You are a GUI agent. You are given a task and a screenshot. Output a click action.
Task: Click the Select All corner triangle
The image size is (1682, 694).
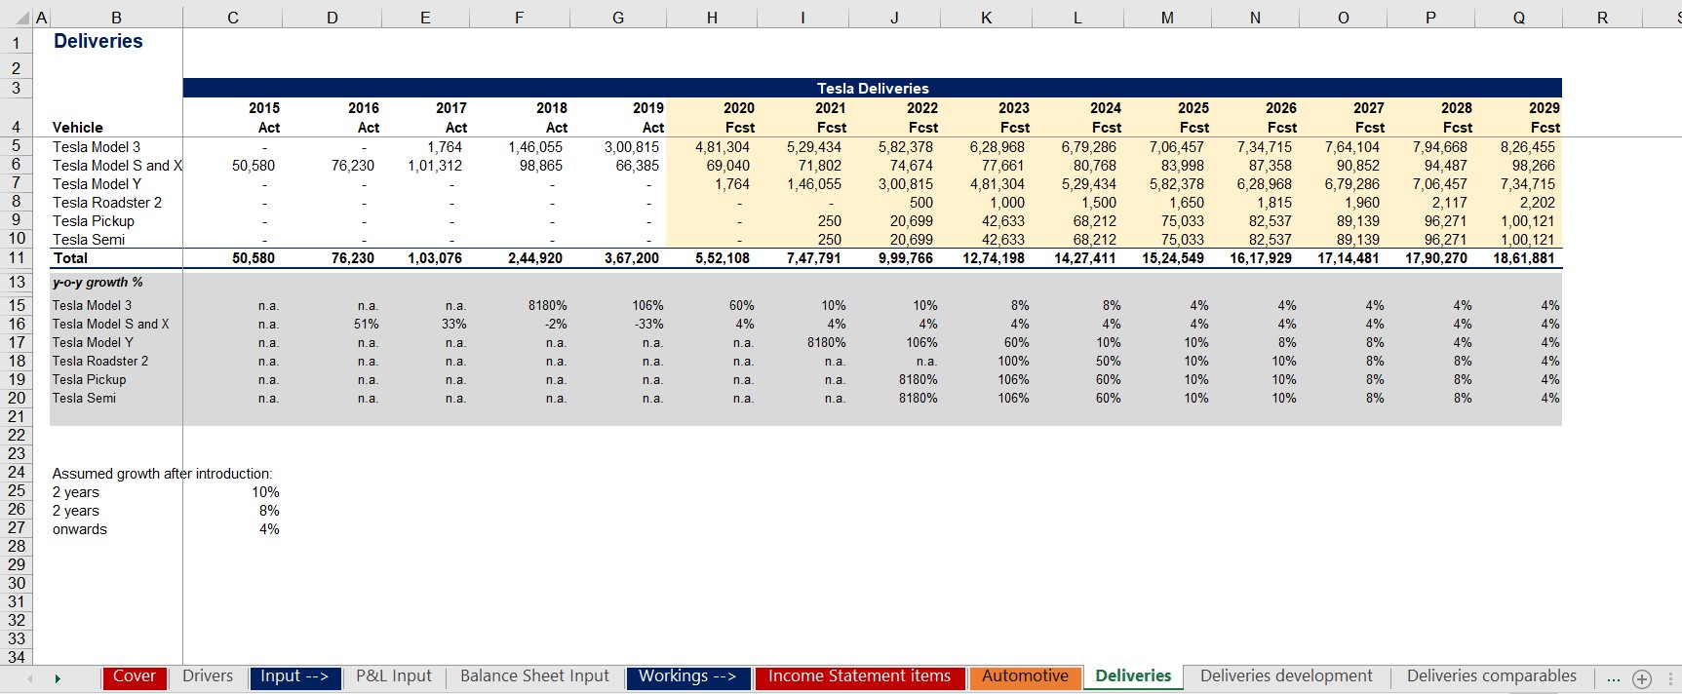click(23, 19)
